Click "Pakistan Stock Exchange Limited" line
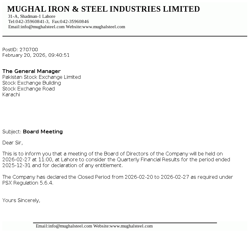Image resolution: width=250 pixels, height=233 pixels. click(42, 77)
